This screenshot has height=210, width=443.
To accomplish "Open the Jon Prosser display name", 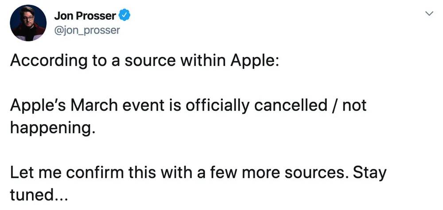I will (x=85, y=16).
